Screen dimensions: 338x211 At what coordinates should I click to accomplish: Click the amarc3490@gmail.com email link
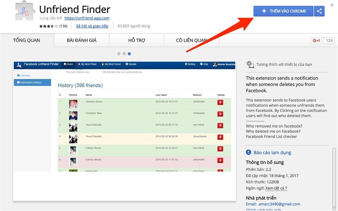pos(279,204)
